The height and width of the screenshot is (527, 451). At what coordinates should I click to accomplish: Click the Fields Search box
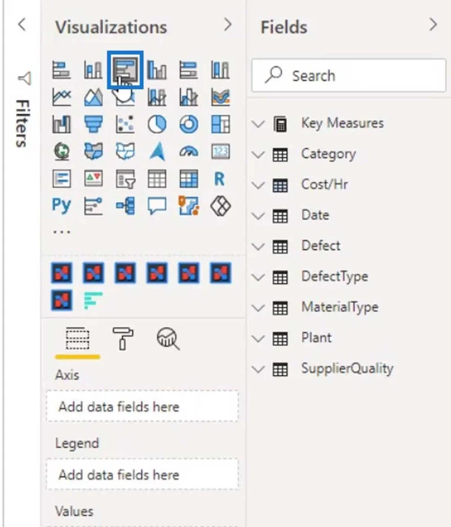click(349, 76)
